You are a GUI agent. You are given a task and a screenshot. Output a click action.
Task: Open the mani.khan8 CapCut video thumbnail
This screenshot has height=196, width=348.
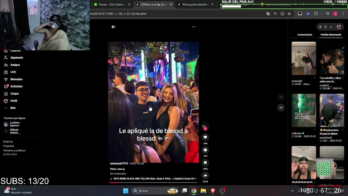click(x=332, y=110)
